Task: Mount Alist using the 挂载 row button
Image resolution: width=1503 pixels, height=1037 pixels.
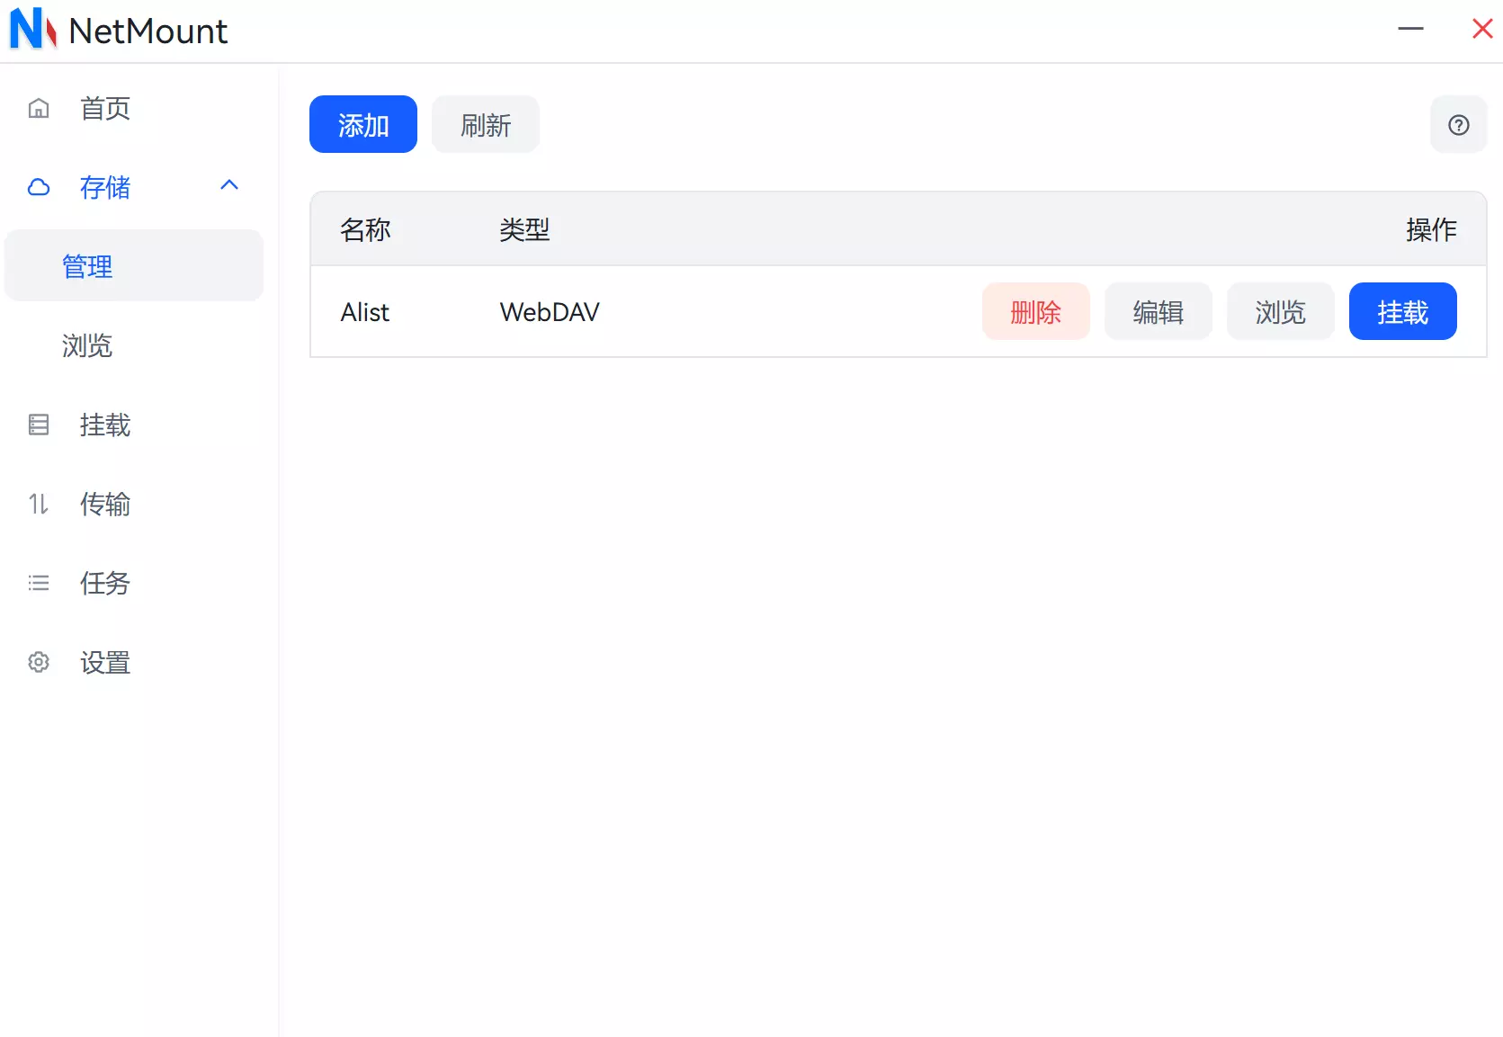Action: [x=1402, y=312]
